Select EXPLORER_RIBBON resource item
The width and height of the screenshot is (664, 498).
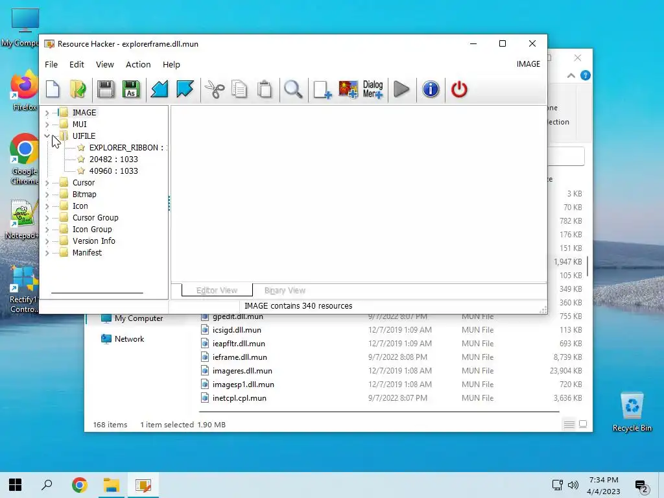click(x=126, y=148)
